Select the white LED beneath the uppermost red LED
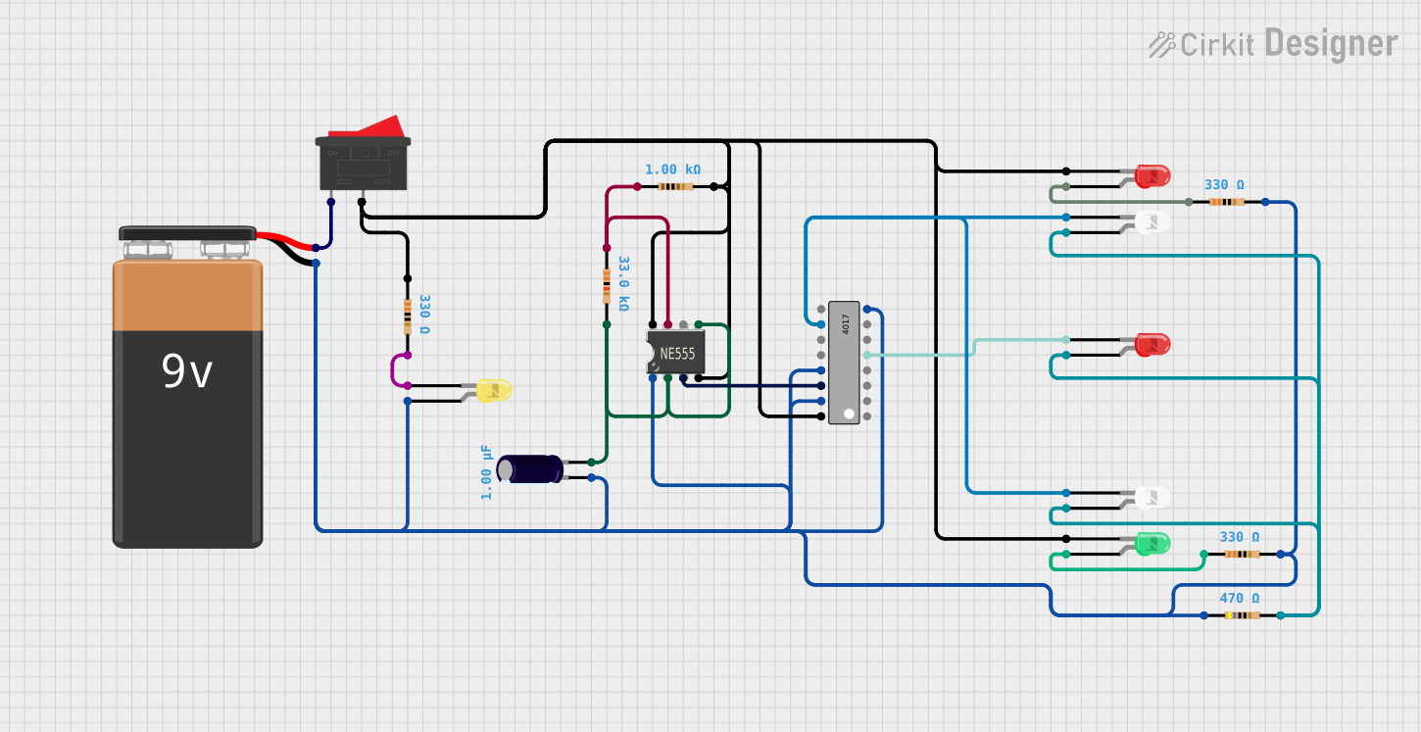This screenshot has width=1421, height=732. [x=1152, y=222]
